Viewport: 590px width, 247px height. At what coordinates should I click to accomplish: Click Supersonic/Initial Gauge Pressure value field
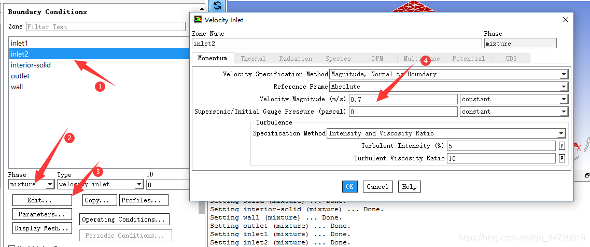(403, 112)
